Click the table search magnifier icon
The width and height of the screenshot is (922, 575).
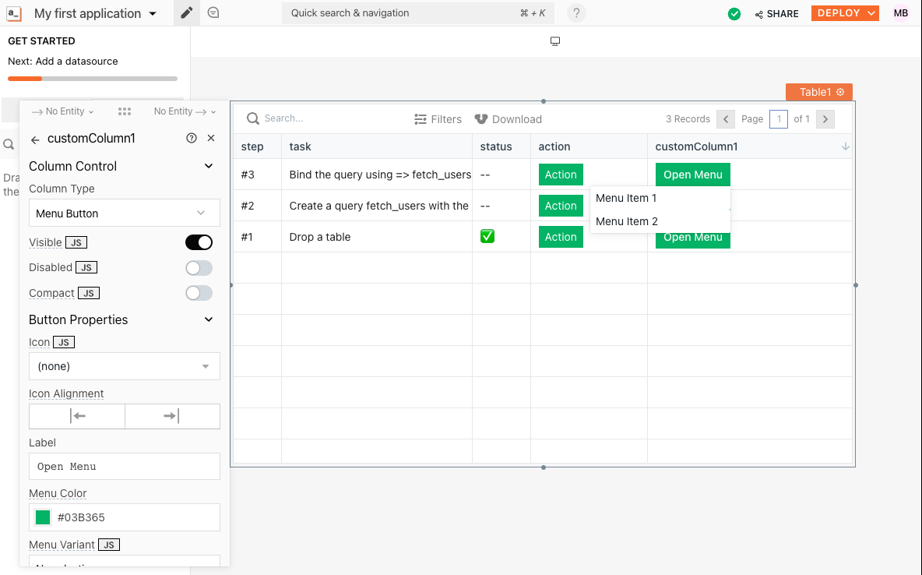[253, 119]
